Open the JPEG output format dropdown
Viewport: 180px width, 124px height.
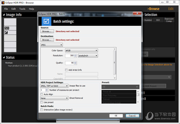52,45
